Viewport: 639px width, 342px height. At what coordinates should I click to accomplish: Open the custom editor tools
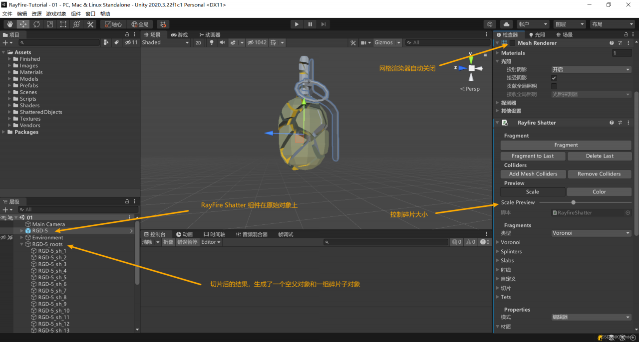[90, 24]
